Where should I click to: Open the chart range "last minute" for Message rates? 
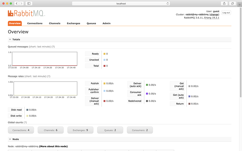[39, 76]
